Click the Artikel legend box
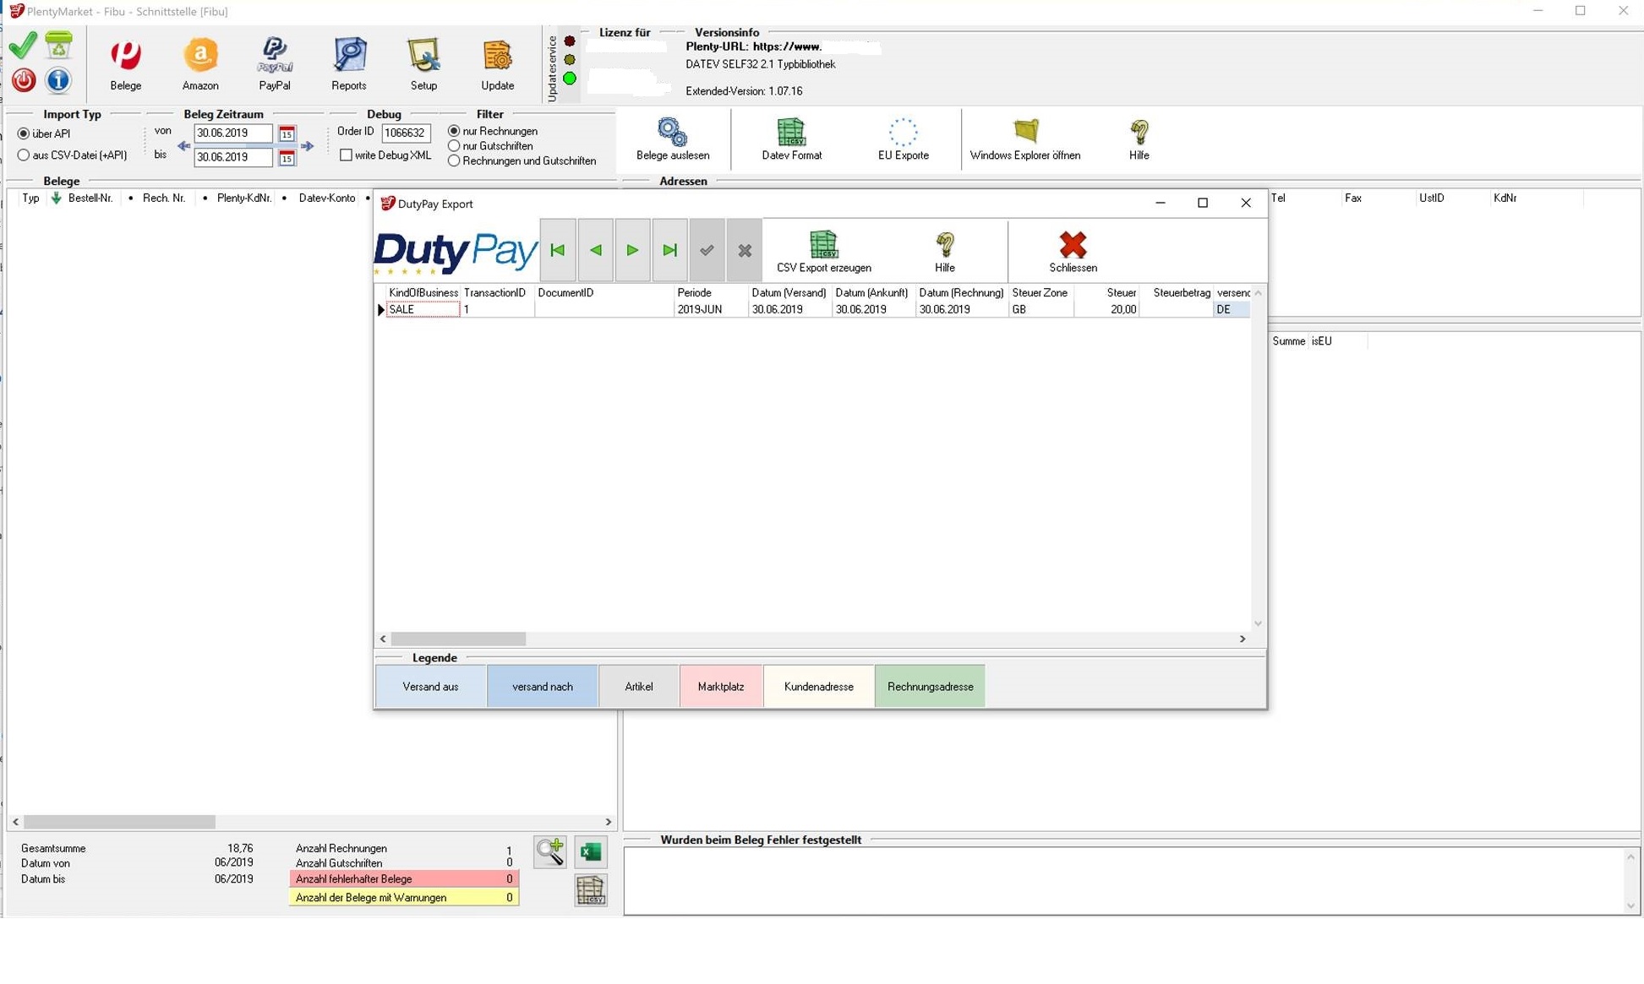The height and width of the screenshot is (984, 1644). click(639, 687)
